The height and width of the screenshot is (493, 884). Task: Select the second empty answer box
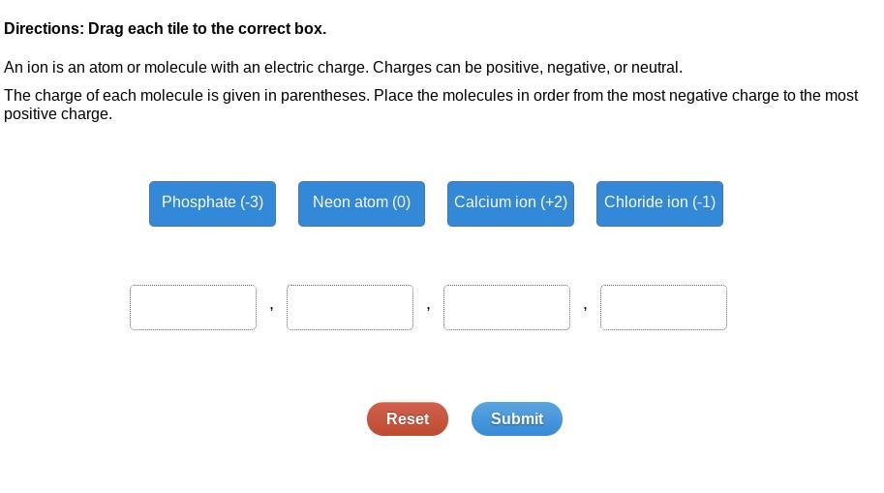(x=350, y=307)
